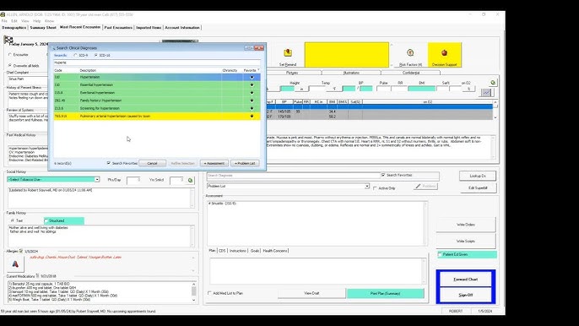The image size is (579, 326).
Task: Open Imported Items tab
Action: coord(149,27)
